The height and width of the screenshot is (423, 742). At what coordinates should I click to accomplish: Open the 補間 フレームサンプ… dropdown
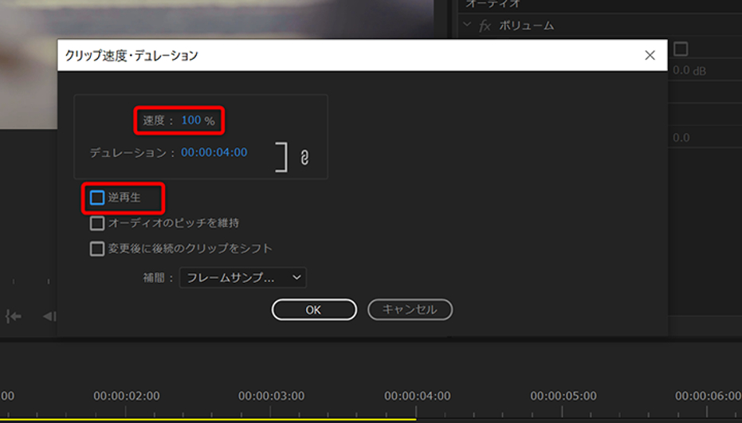tap(243, 278)
